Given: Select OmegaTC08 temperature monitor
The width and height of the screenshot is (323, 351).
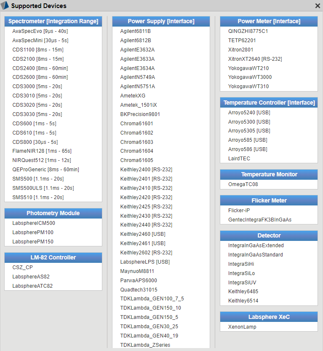Looking at the screenshot, I should tap(243, 184).
